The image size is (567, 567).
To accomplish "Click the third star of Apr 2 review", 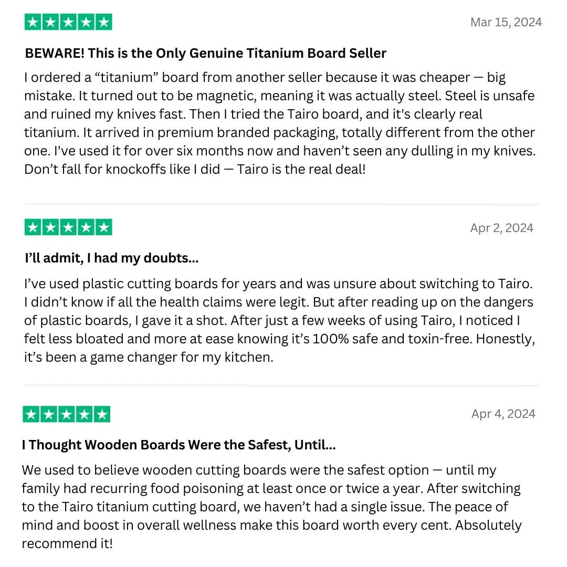I will [x=68, y=227].
